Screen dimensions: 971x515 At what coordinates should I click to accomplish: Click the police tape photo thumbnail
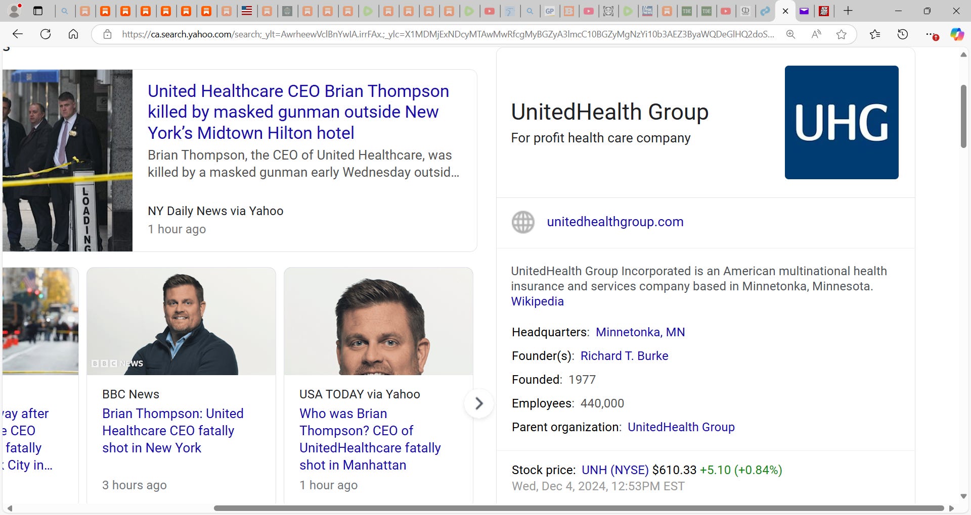[x=67, y=161]
